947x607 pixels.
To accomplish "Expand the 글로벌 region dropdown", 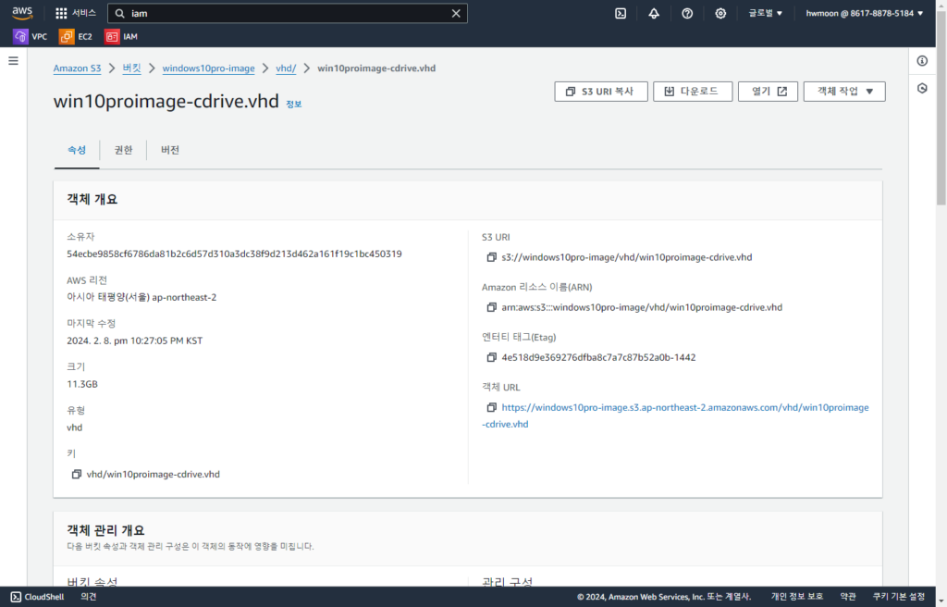I will pos(765,13).
